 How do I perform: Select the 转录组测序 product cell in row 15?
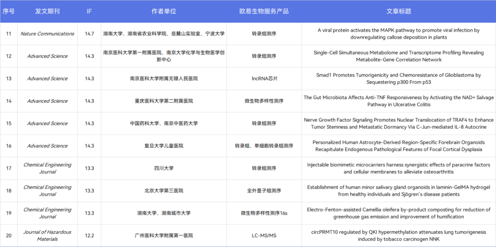coord(264,123)
